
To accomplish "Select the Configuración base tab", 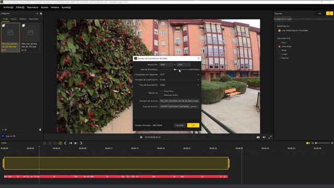I will [283, 19].
